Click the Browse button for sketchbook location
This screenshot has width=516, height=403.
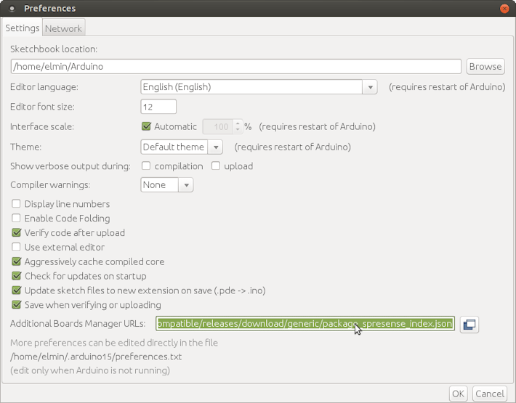pos(485,66)
